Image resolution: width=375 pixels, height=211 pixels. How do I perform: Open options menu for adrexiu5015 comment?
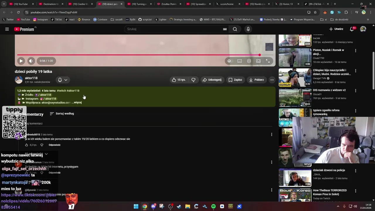[272, 135]
